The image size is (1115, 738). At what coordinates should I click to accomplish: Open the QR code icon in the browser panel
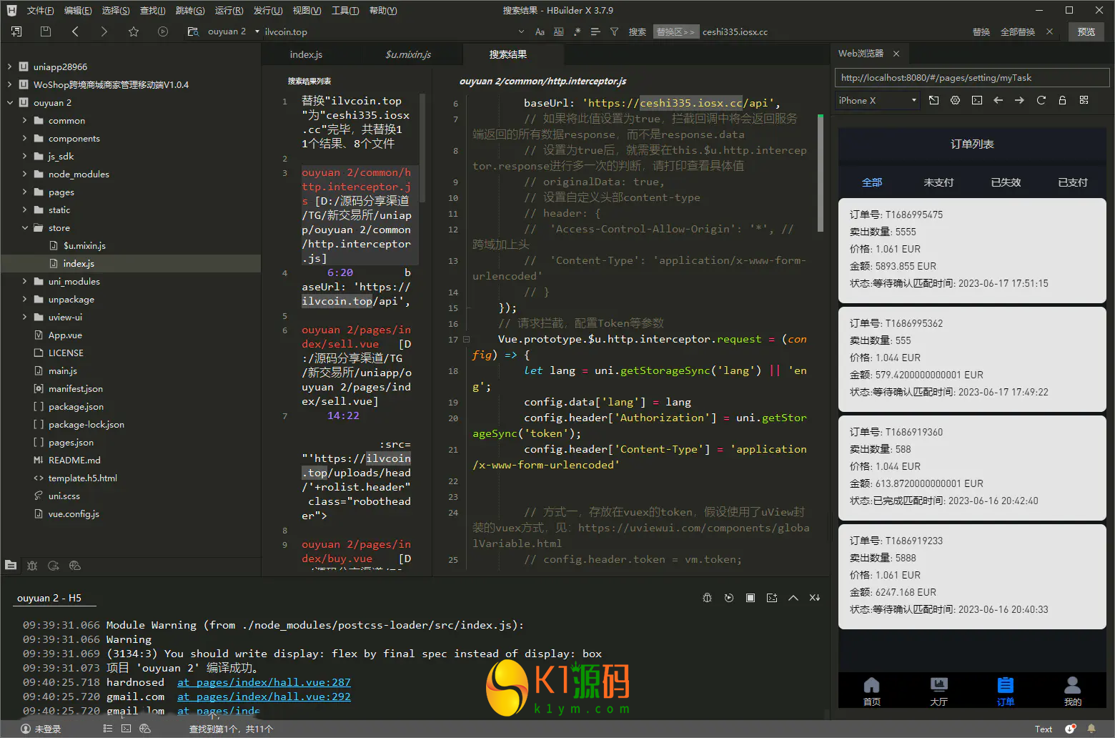click(1084, 101)
